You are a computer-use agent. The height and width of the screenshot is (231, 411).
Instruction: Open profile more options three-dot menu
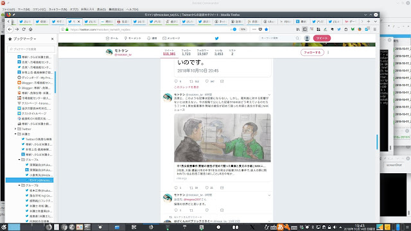pos(328,53)
